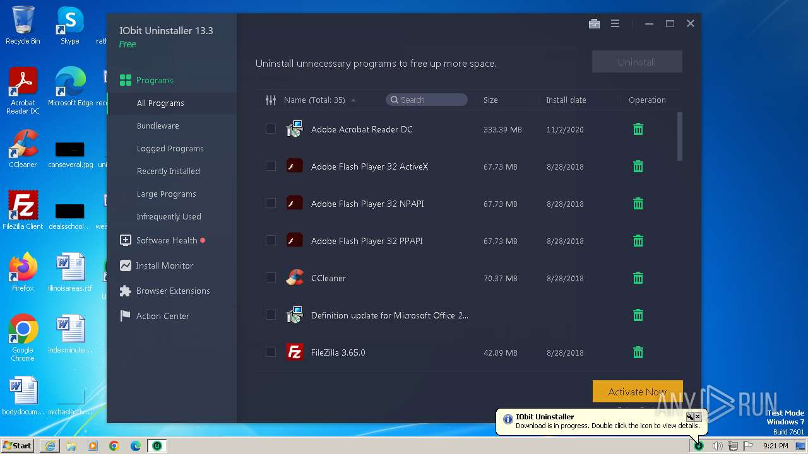Check the Adobe Flash Player 32 PPAPI checkbox
The height and width of the screenshot is (454, 808).
[x=271, y=241]
